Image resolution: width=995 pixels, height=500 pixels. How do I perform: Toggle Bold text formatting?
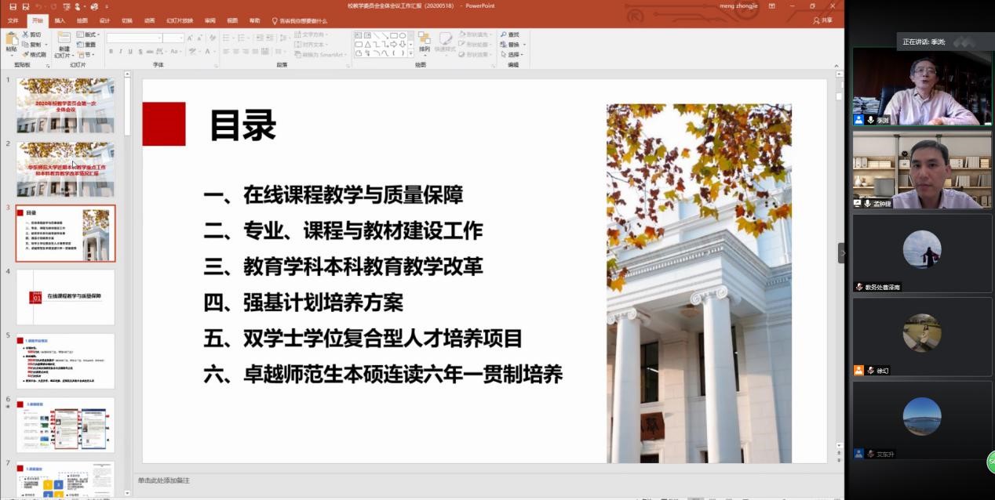tap(111, 52)
